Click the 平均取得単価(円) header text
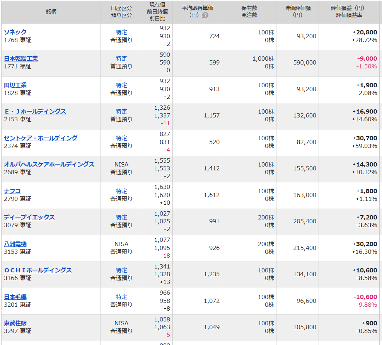Image resolution: width=382 pixels, height=345 pixels. (x=197, y=12)
